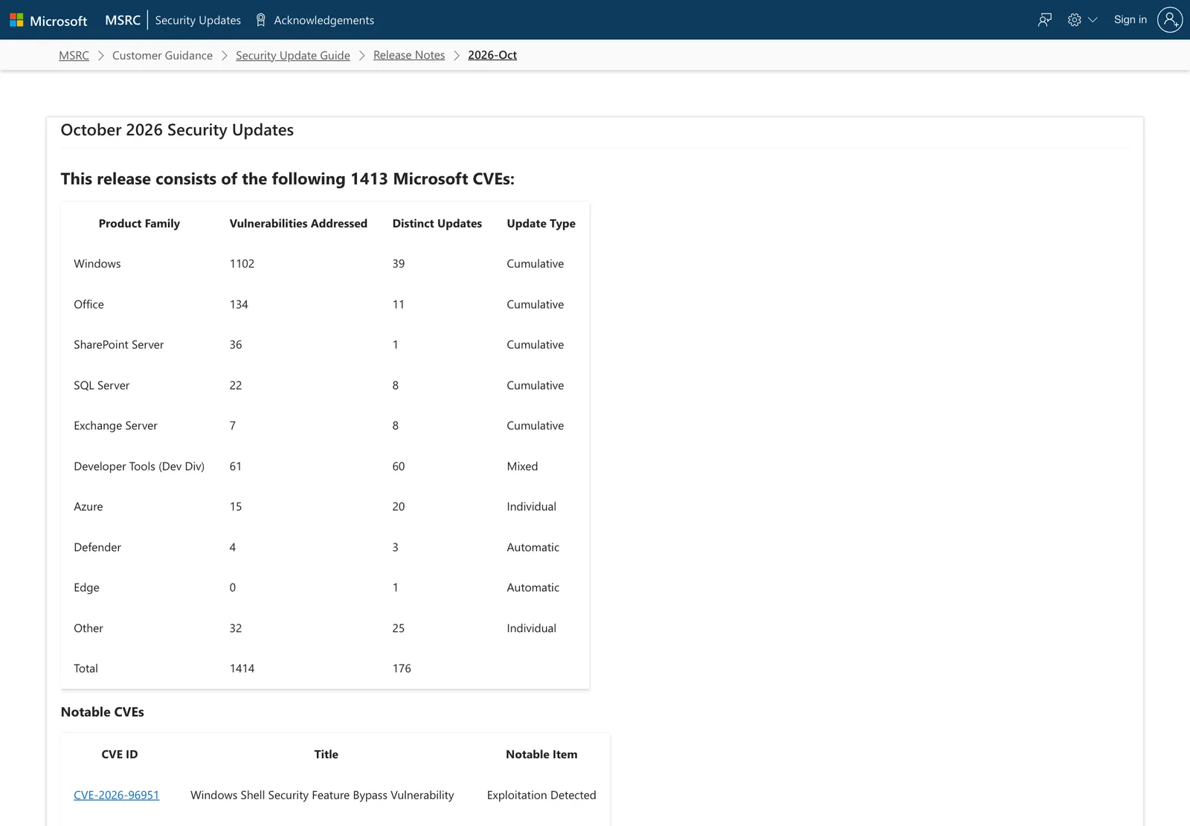Select SharePoint Server row label
The image size is (1190, 826).
tap(118, 344)
